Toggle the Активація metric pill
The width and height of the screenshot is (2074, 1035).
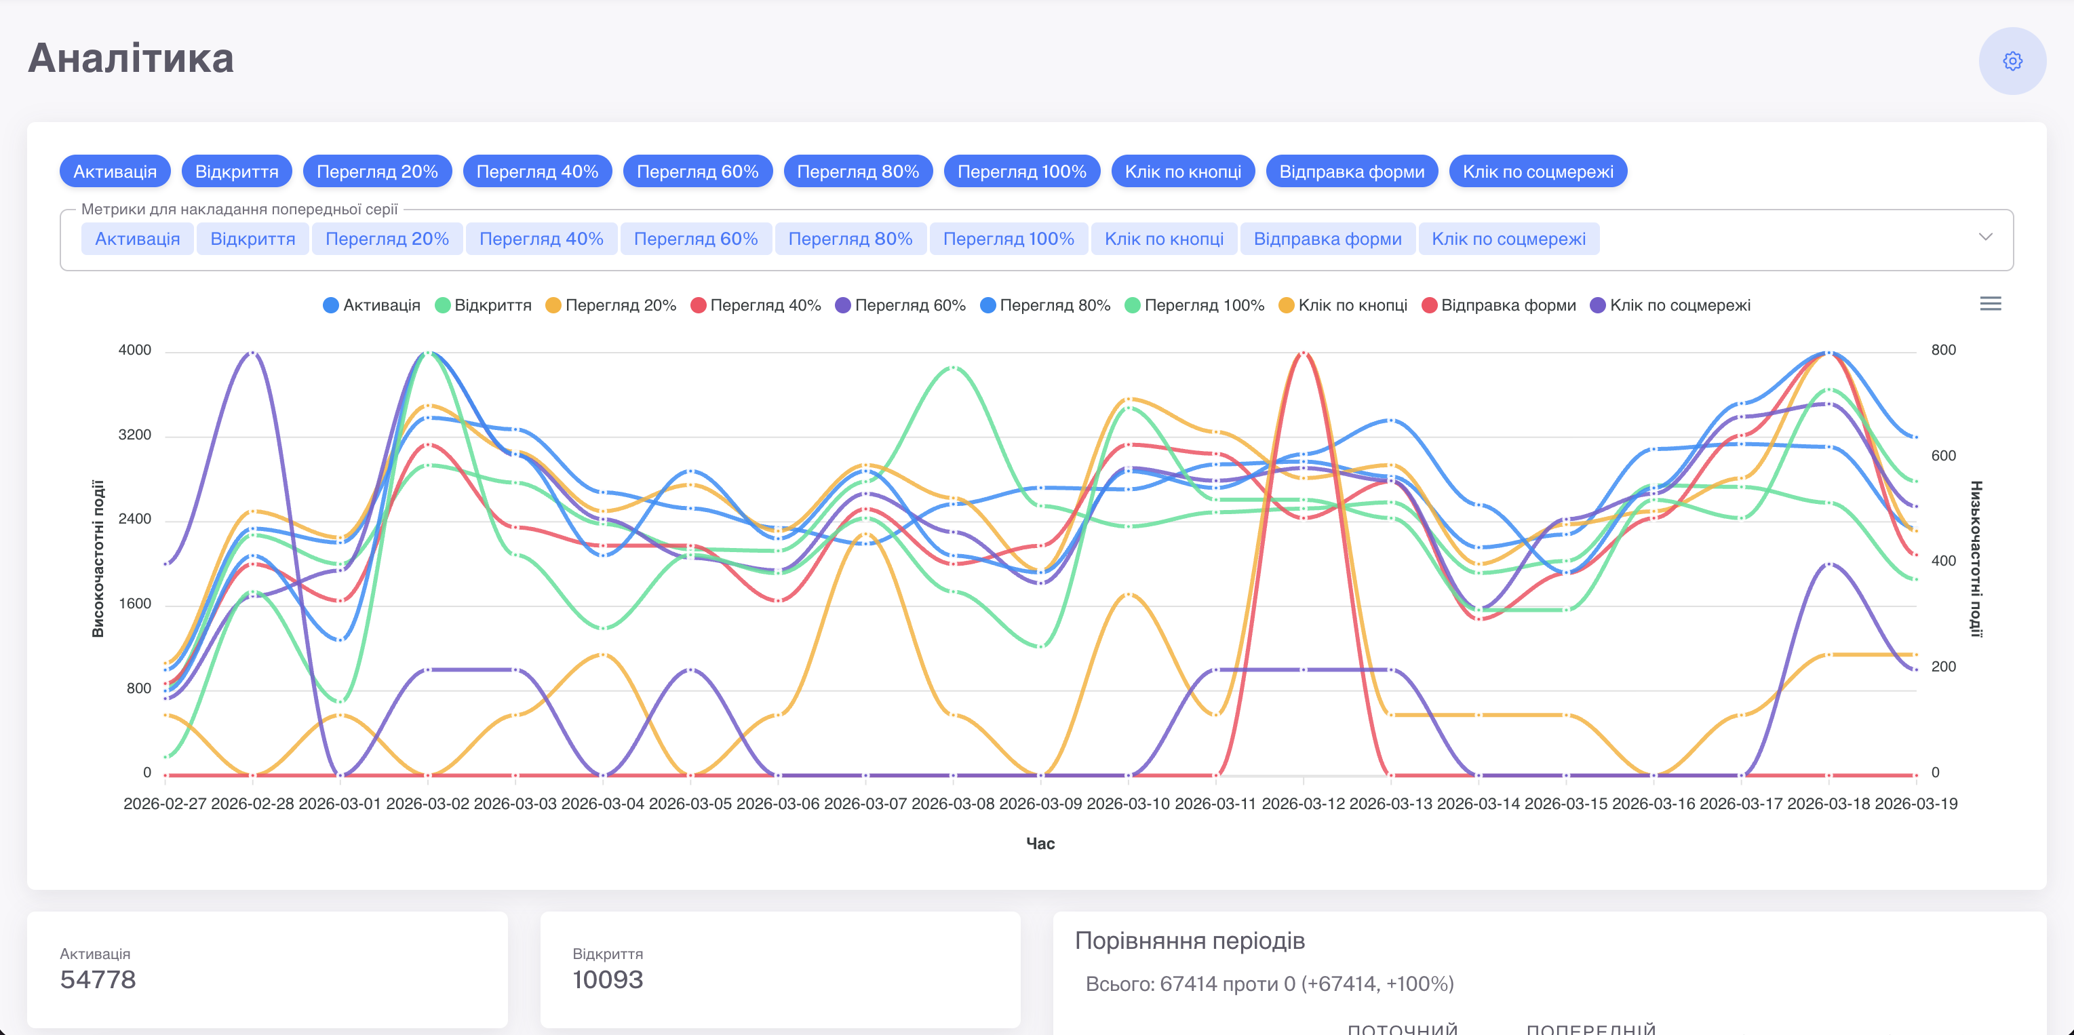(115, 172)
